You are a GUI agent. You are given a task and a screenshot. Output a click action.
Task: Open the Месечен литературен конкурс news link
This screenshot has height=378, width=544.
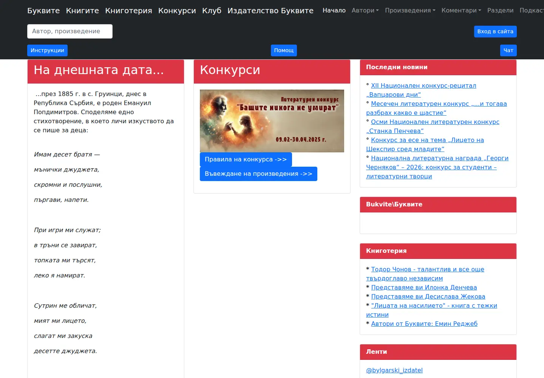pos(436,108)
